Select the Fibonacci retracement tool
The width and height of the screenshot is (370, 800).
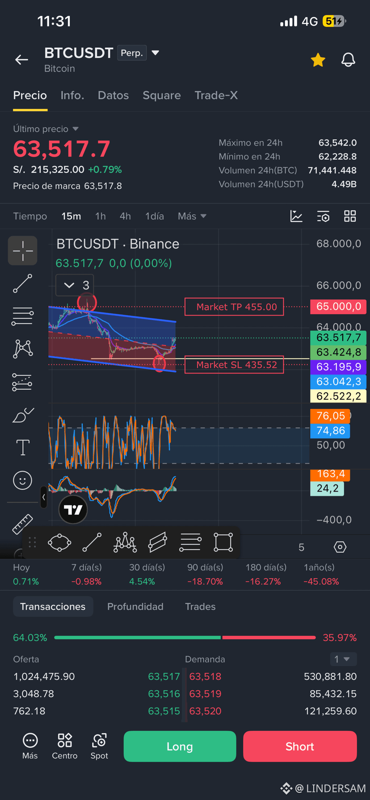23,316
